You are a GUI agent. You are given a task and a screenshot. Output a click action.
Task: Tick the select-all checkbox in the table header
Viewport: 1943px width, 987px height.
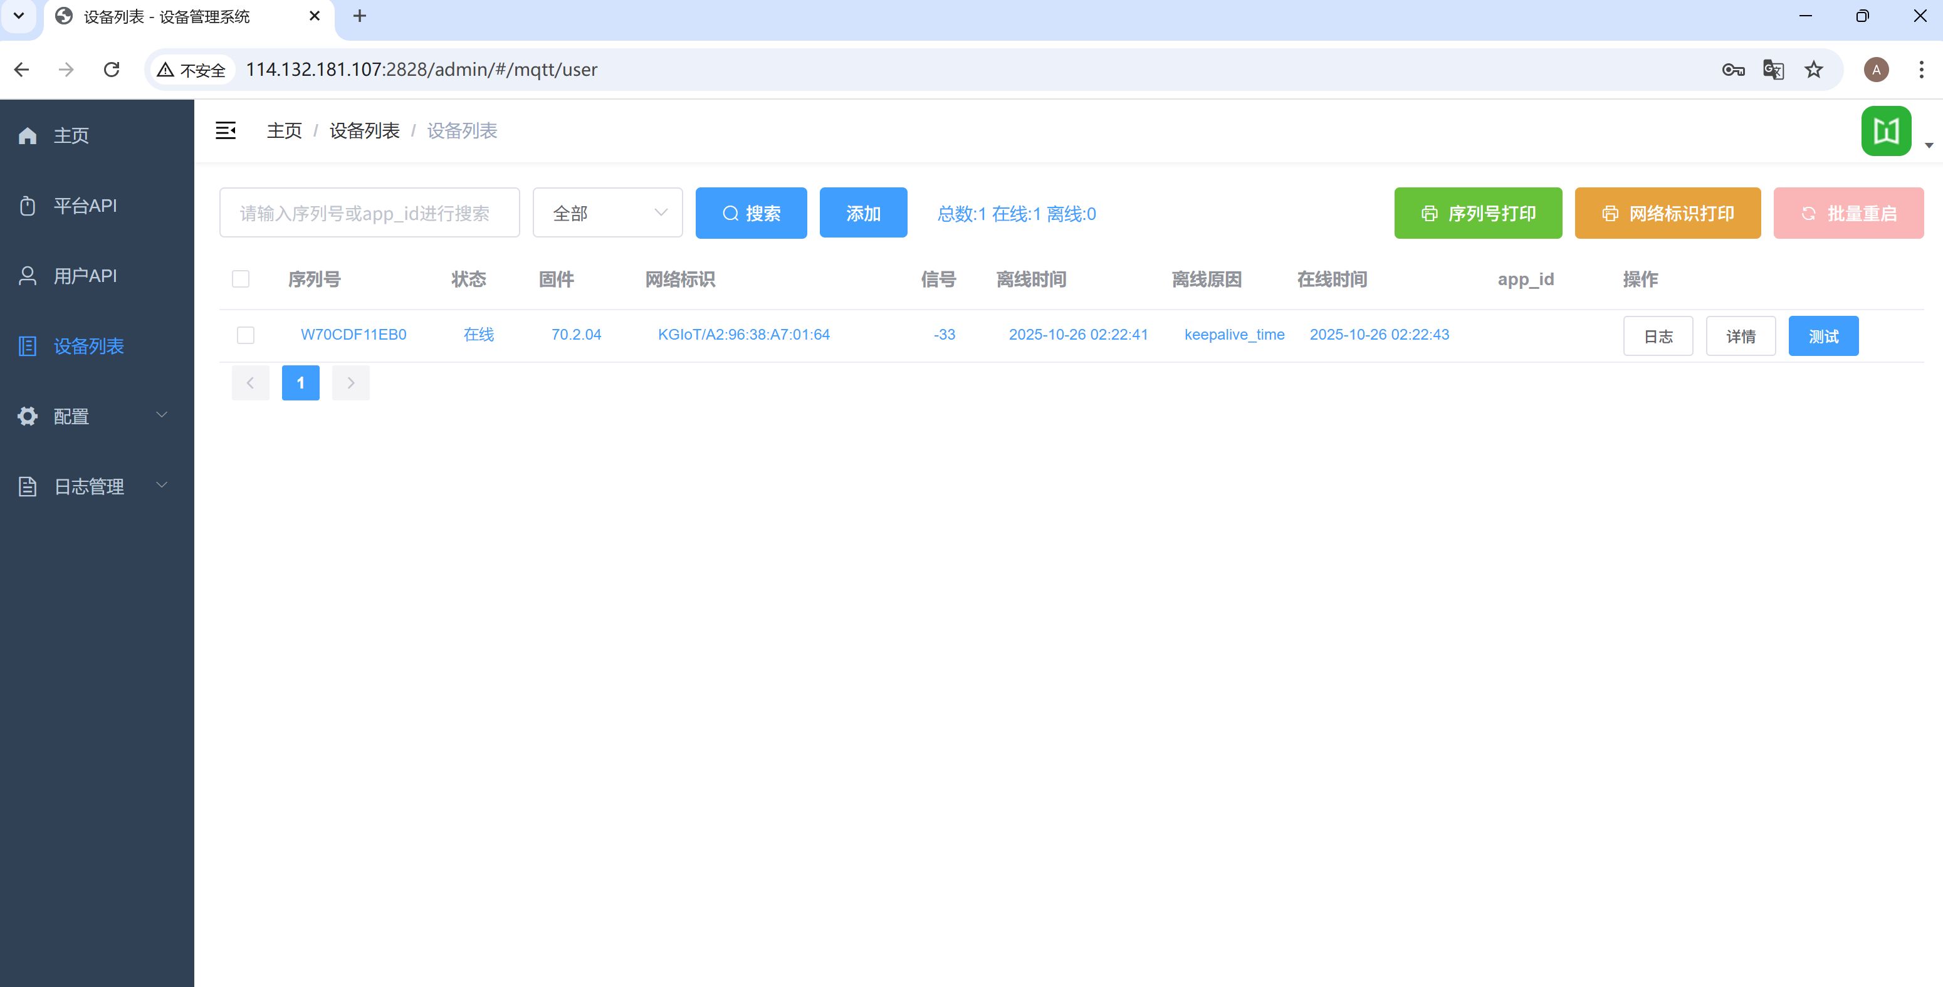point(241,279)
